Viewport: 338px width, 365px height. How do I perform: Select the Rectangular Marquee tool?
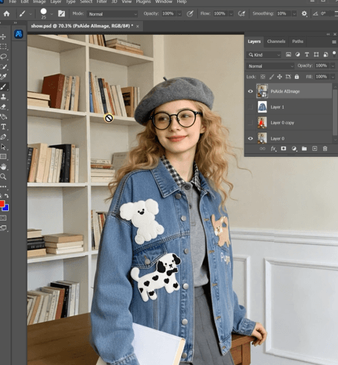tap(4, 47)
